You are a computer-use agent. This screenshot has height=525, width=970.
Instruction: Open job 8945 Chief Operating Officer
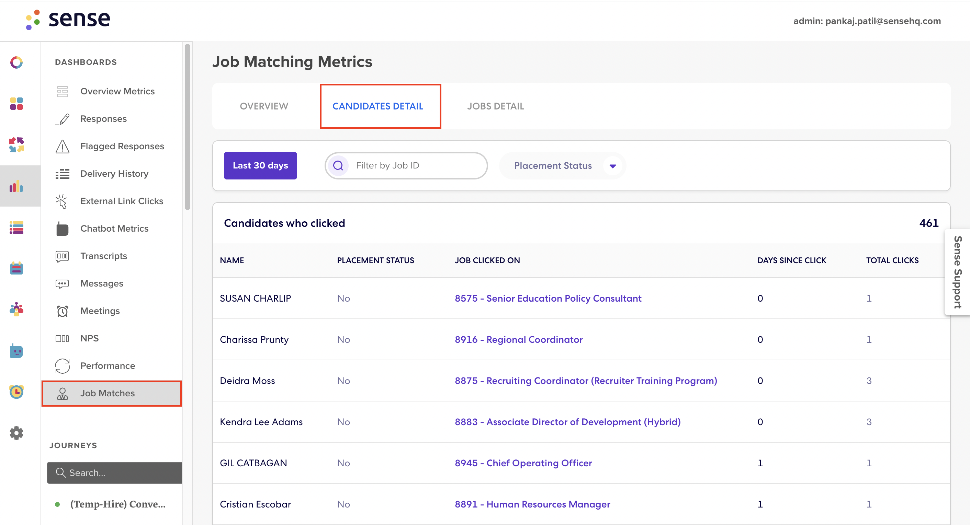[x=523, y=463]
